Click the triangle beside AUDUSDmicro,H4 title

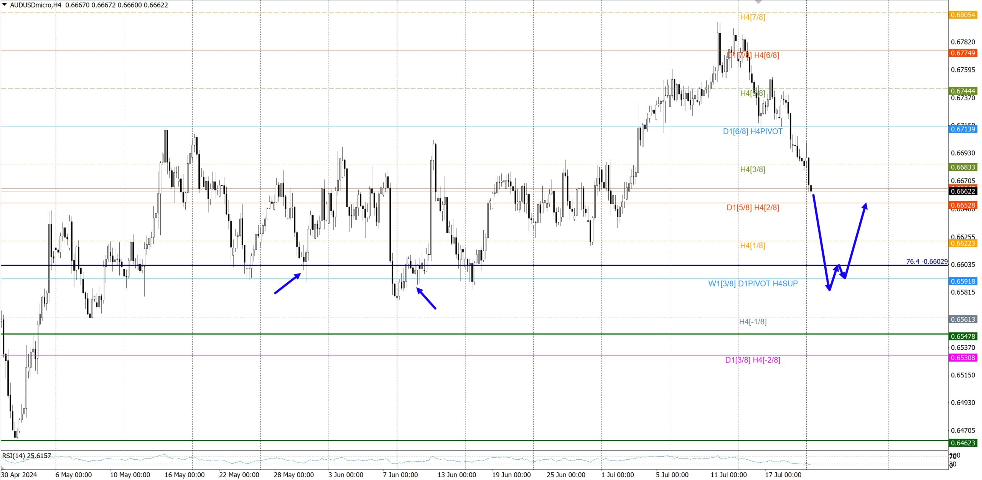pyautogui.click(x=5, y=5)
